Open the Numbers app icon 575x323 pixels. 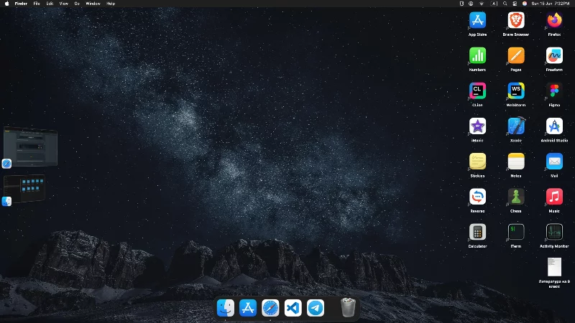477,56
